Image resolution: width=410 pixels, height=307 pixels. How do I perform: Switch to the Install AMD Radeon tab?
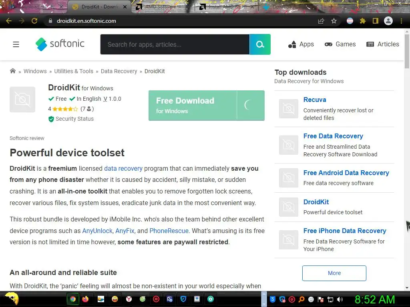tap(227, 7)
